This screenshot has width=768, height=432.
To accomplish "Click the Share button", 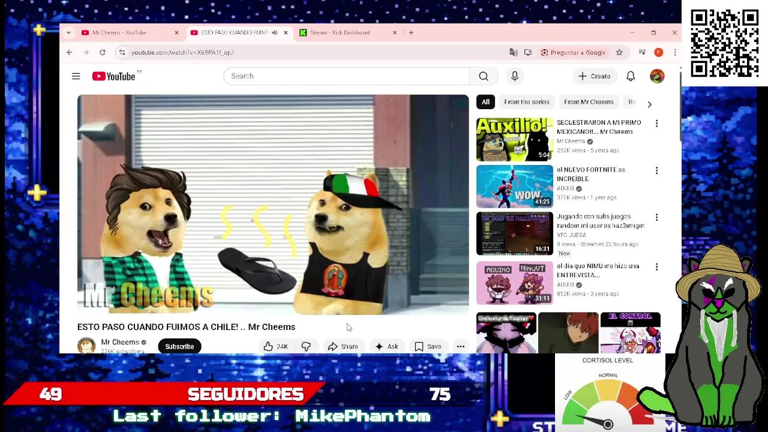I will pos(343,346).
